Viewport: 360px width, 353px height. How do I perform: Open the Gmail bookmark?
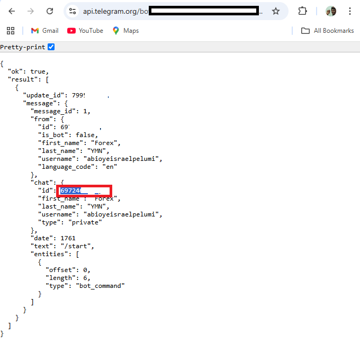click(x=45, y=31)
